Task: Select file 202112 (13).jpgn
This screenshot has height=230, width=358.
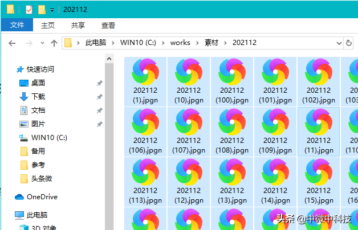Action: (232, 182)
